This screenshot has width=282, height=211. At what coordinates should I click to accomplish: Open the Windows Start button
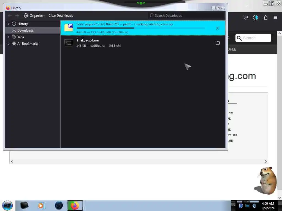7,206
